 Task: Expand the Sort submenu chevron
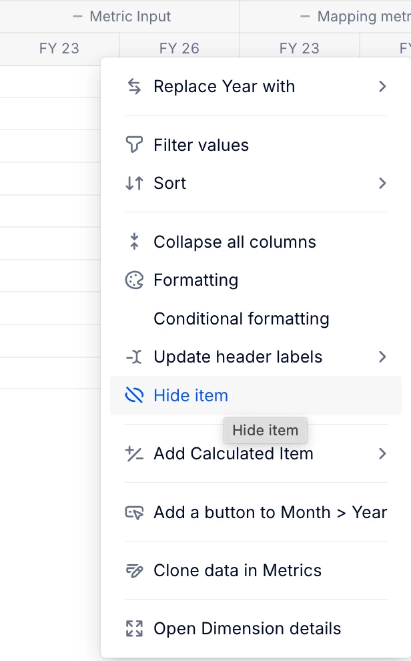click(x=382, y=184)
